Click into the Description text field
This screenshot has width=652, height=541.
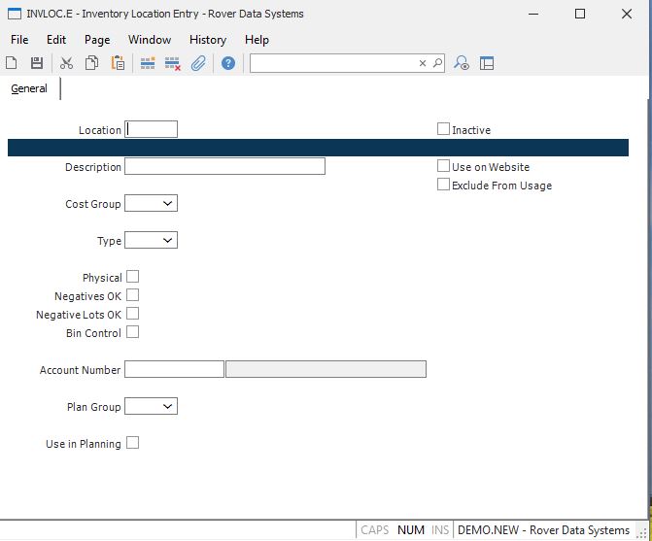point(224,166)
